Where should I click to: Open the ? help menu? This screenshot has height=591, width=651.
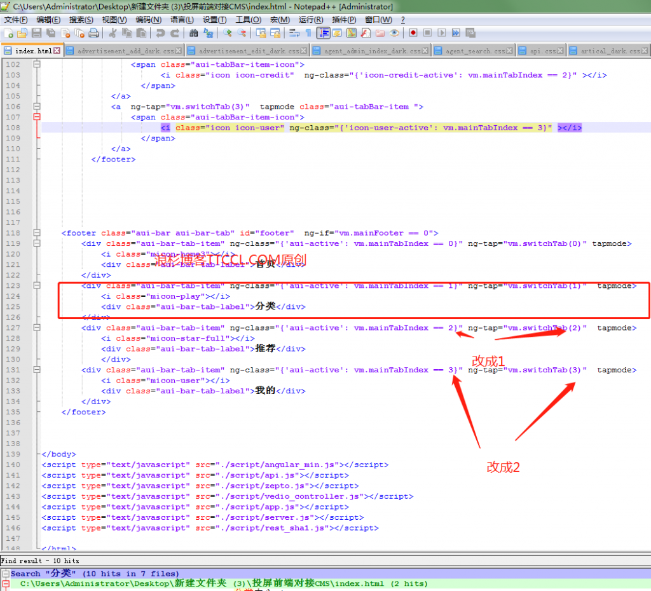(x=402, y=20)
